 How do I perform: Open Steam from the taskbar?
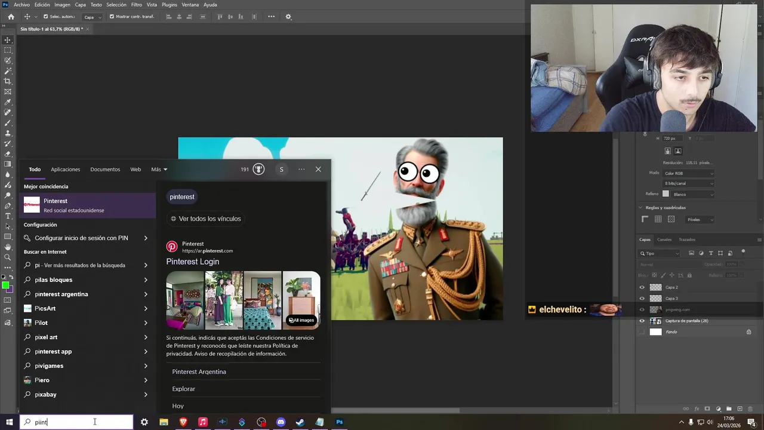tap(300, 422)
